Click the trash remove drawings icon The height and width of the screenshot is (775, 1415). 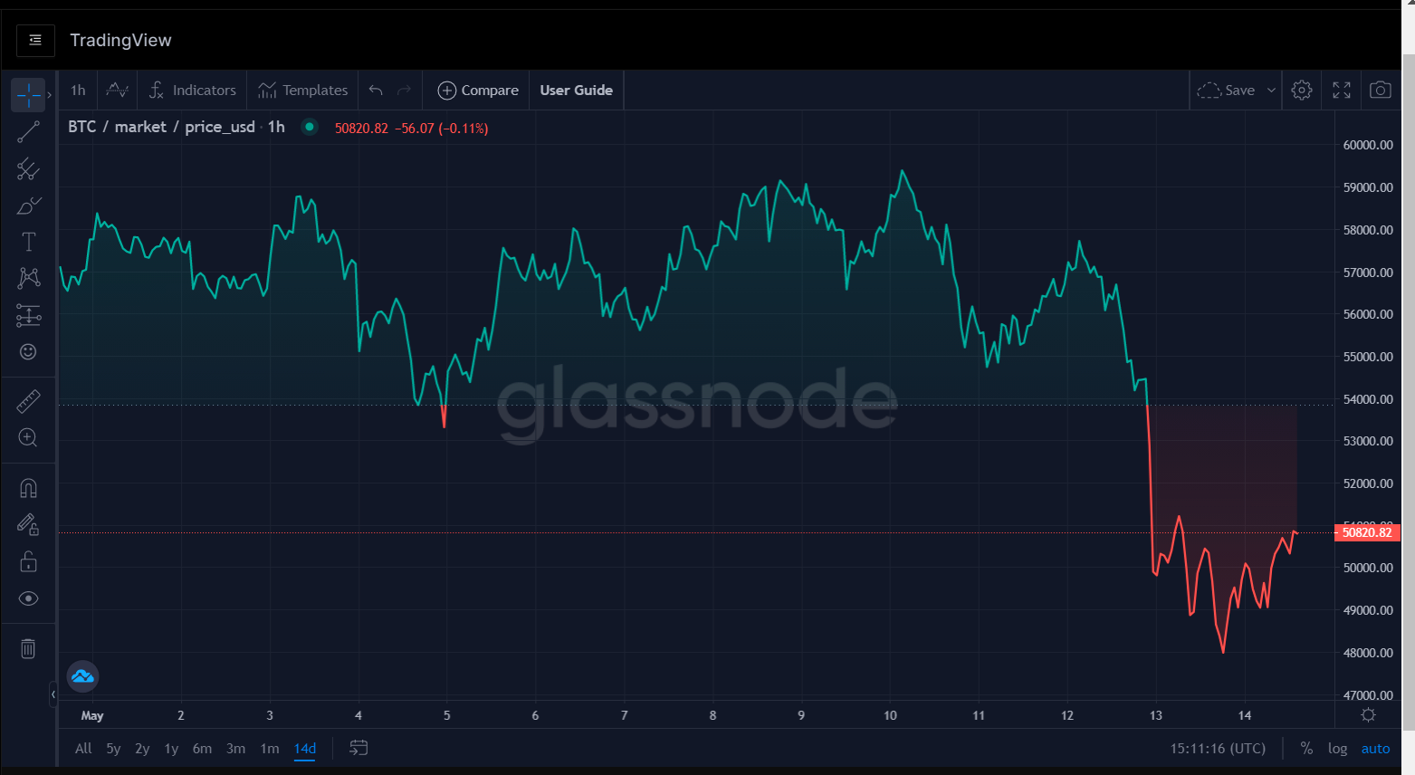point(28,648)
